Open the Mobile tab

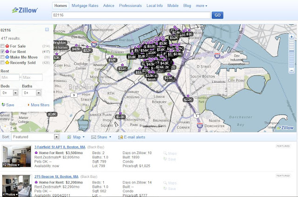coord(173,6)
